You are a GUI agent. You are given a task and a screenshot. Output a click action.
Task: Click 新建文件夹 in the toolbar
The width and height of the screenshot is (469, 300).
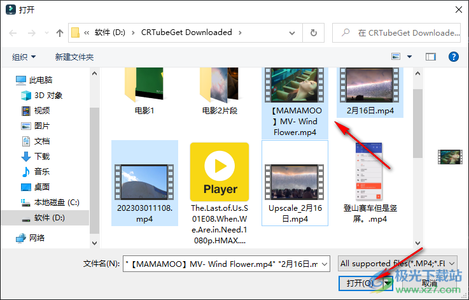click(x=74, y=57)
